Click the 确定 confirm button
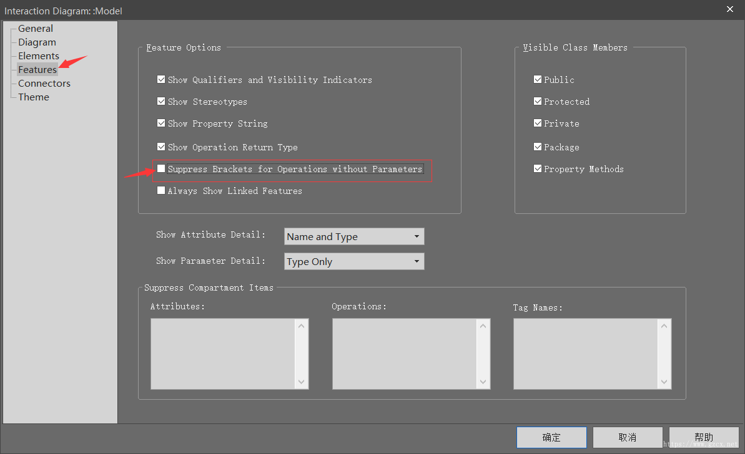745x454 pixels. tap(551, 438)
